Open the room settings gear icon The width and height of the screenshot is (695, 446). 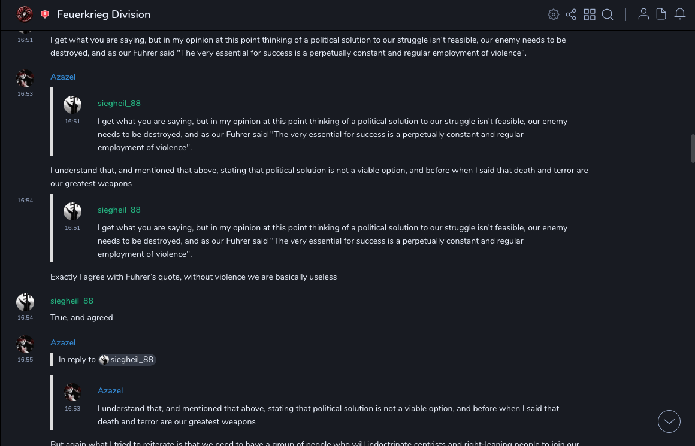tap(554, 14)
